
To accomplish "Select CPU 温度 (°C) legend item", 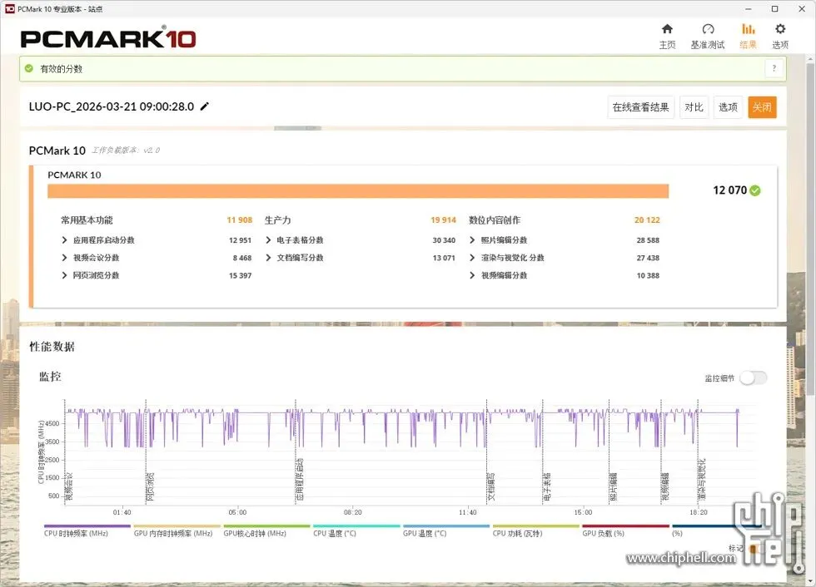I will pyautogui.click(x=356, y=530).
